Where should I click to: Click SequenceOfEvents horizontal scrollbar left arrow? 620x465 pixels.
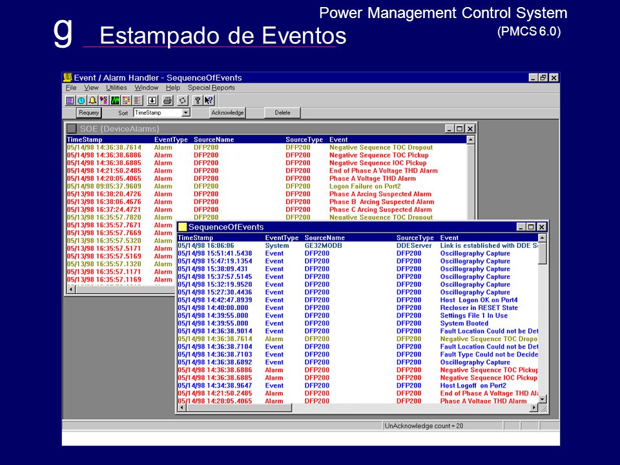(x=182, y=408)
